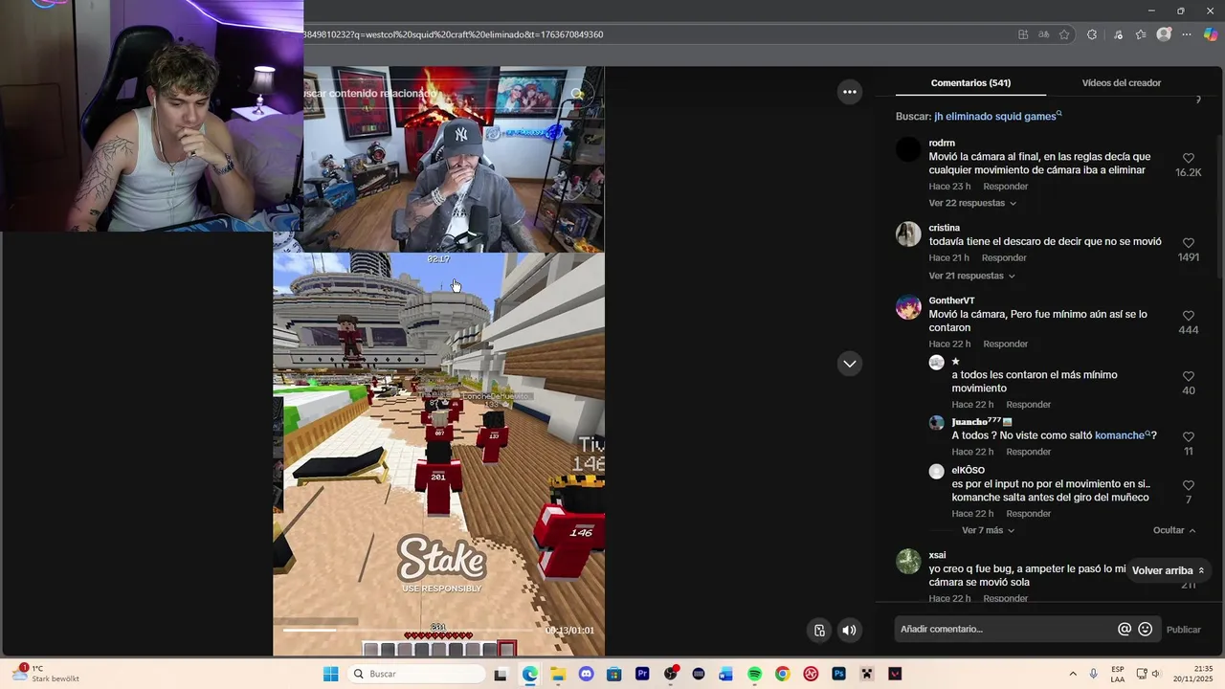Insert a mention with the @ icon
Image resolution: width=1225 pixels, height=689 pixels.
coord(1125,629)
